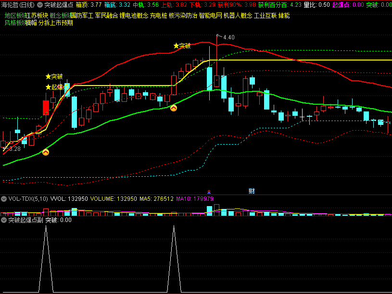Click the VOLUME: 132950 readout
The height and width of the screenshot is (294, 392).
pos(114,199)
